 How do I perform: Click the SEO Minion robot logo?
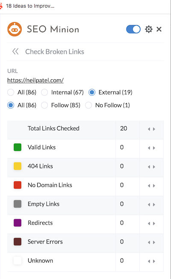15,29
